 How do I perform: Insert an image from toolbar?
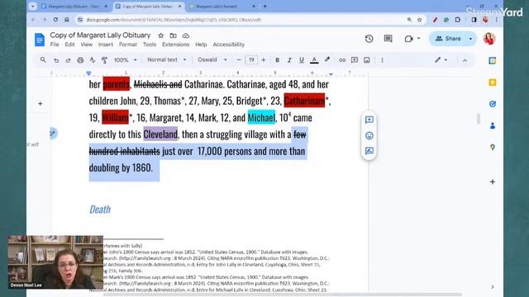pos(367,60)
